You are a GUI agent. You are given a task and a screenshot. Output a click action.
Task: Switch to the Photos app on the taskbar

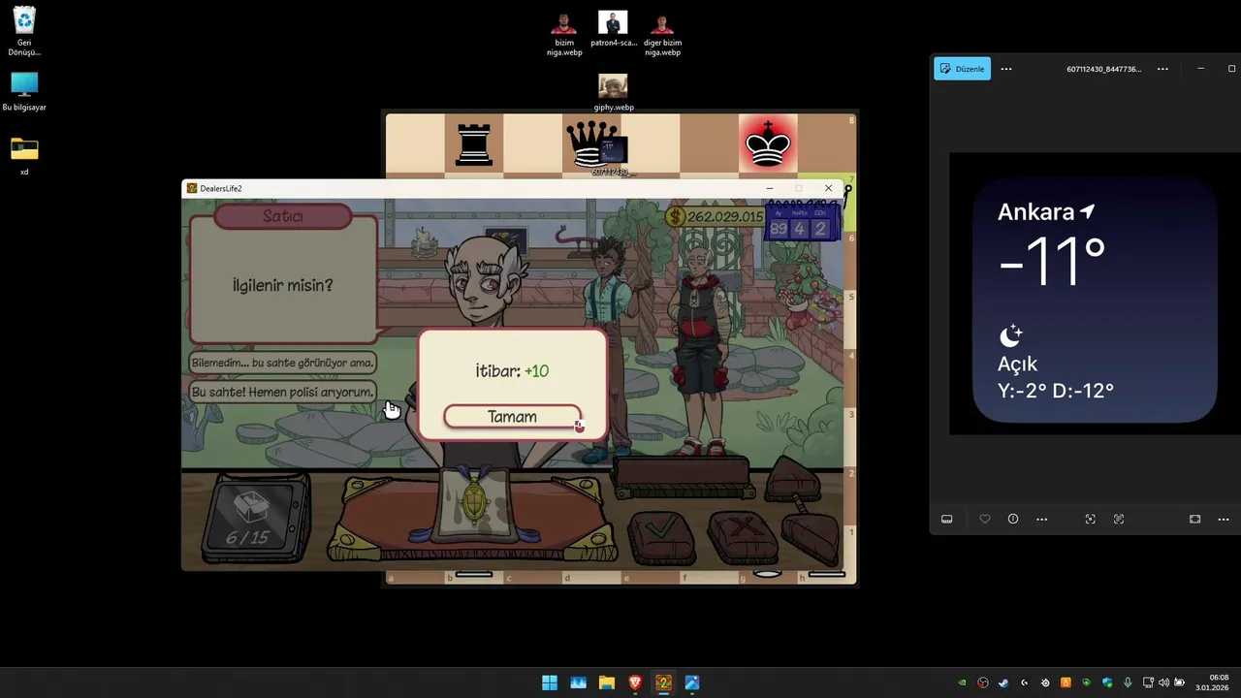tap(692, 682)
